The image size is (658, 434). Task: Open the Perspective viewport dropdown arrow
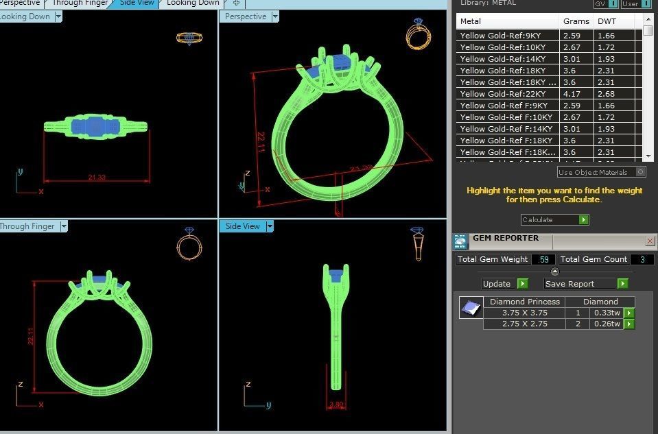(275, 16)
